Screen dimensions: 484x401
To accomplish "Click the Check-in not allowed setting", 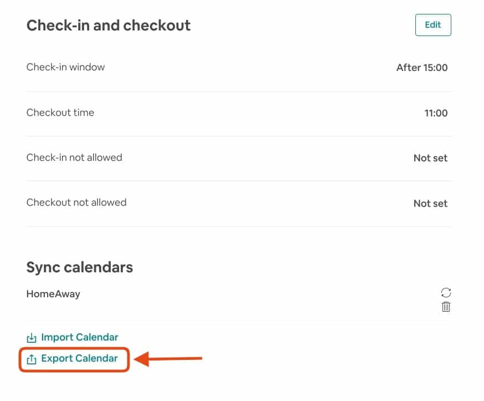I will [x=74, y=158].
